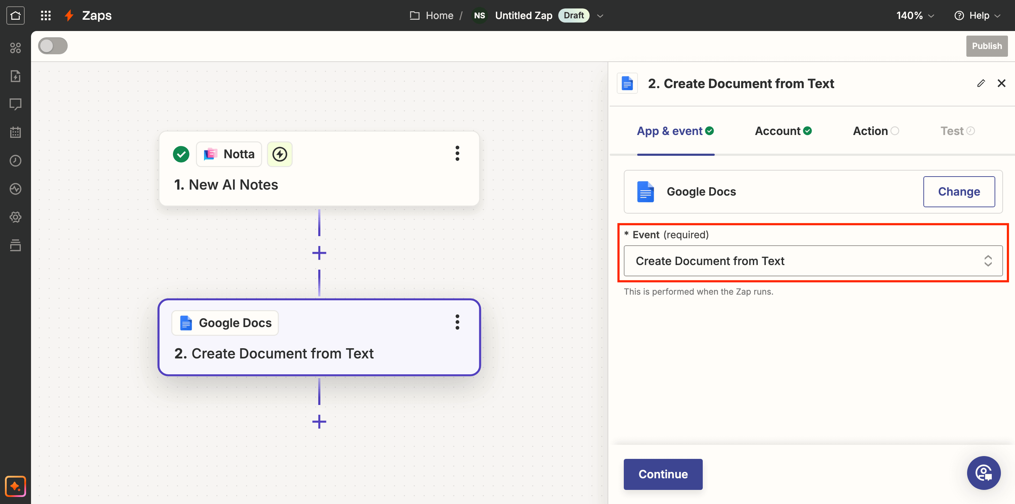Open the support chat bubble
The height and width of the screenshot is (504, 1015).
(x=984, y=473)
